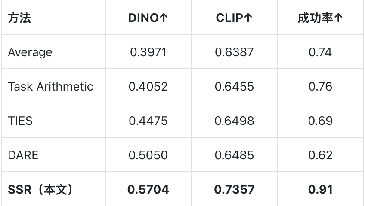Select the Average DINO value 0.3971

(x=148, y=52)
